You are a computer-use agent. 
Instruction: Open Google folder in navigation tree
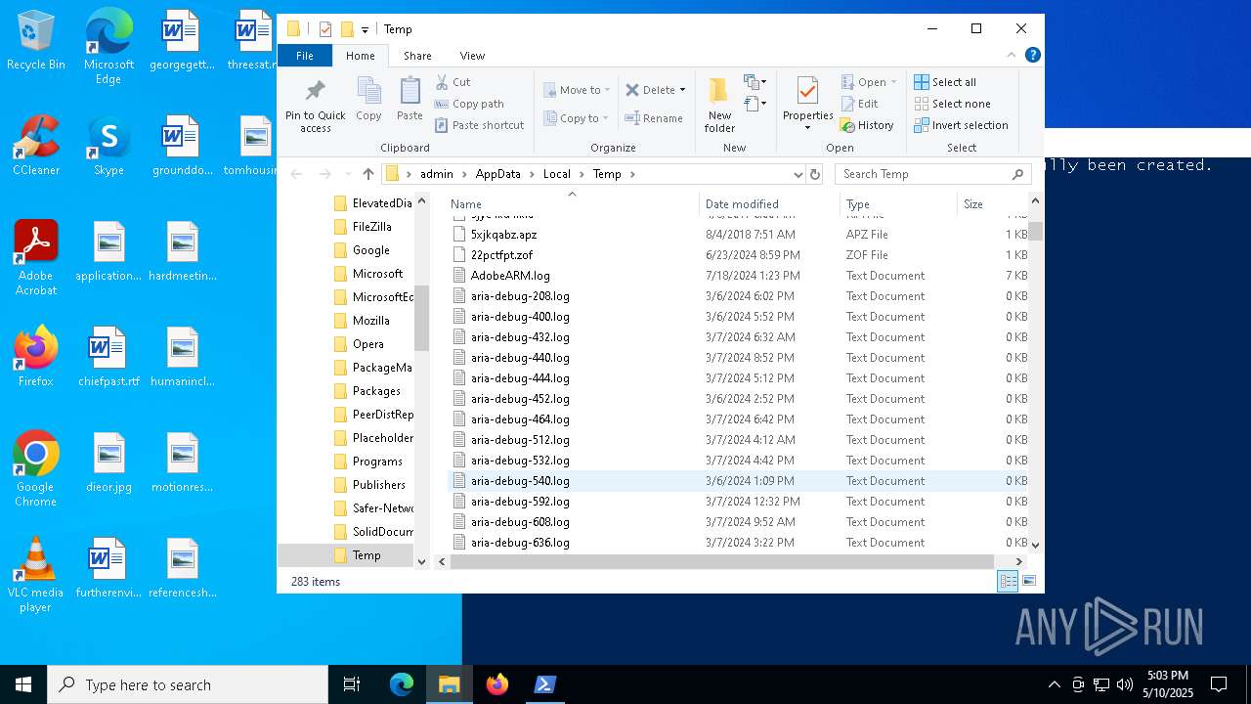(370, 250)
